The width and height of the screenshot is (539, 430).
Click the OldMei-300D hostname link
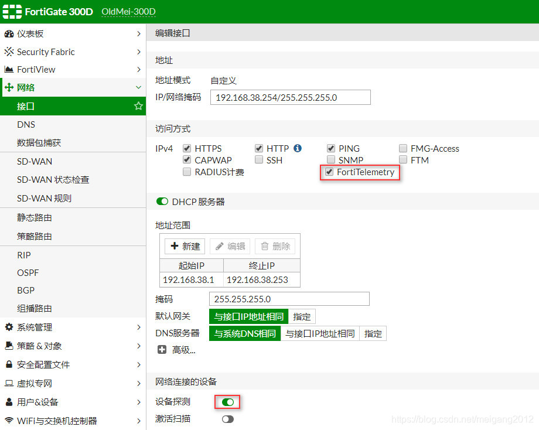[x=128, y=12]
